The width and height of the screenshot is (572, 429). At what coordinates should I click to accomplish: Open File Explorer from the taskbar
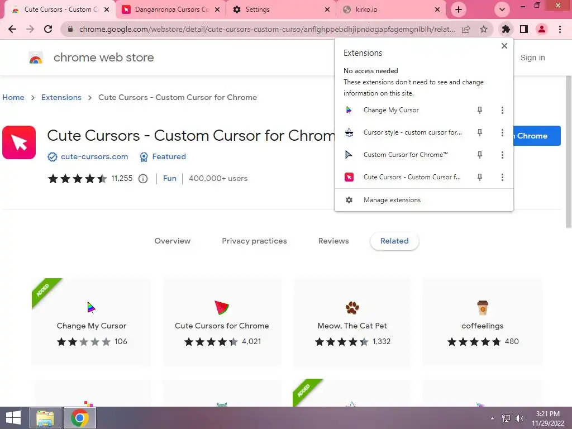[45, 418]
